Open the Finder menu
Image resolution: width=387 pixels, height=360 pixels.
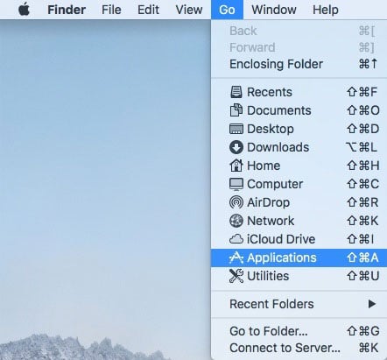coord(67,10)
